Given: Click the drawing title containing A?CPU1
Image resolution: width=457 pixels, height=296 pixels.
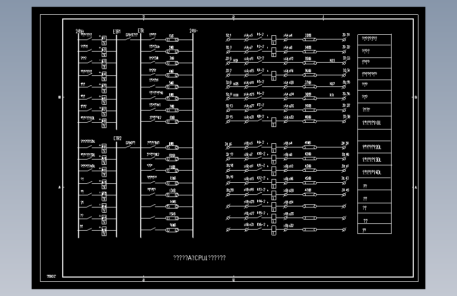Looking at the screenshot, I should click(199, 258).
